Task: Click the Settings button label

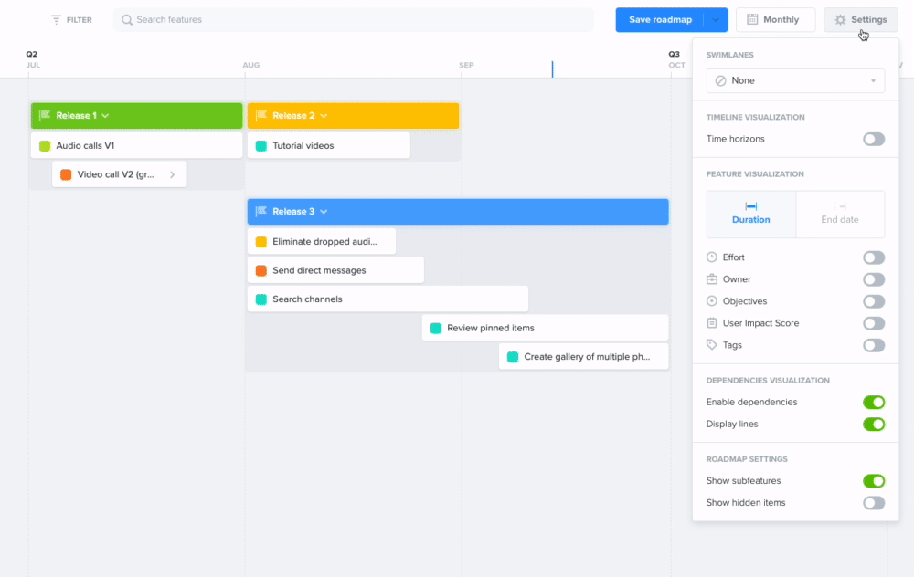Action: click(x=868, y=20)
